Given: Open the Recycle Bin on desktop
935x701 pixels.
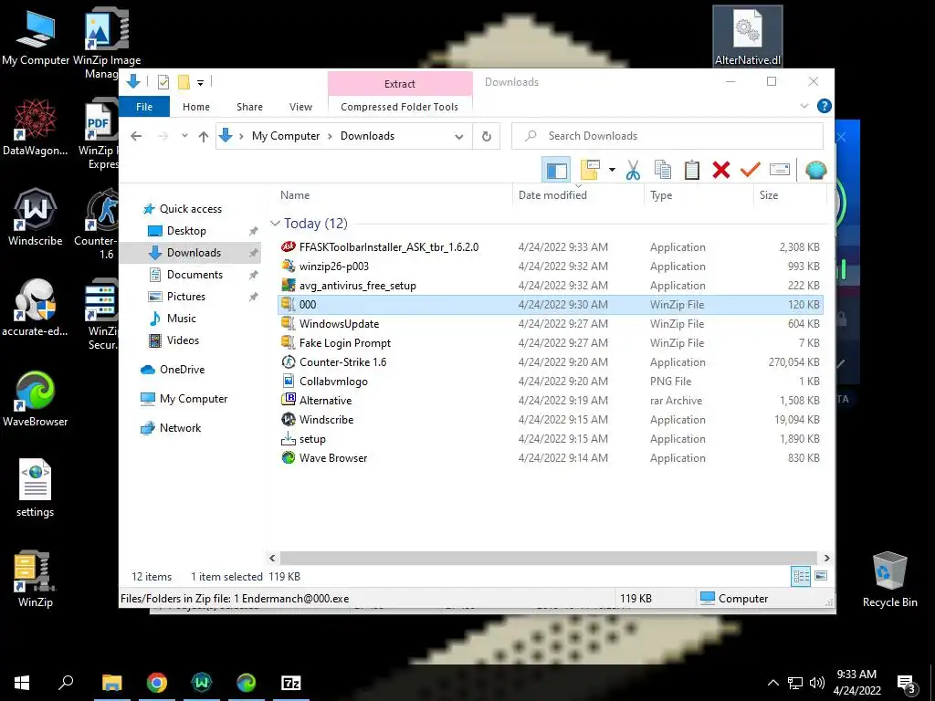Looking at the screenshot, I should click(889, 580).
